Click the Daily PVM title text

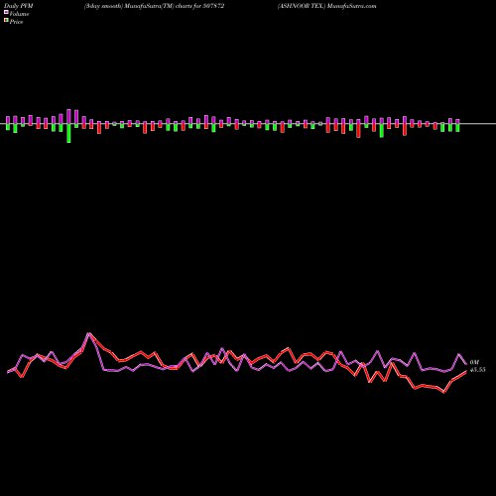(x=19, y=6)
